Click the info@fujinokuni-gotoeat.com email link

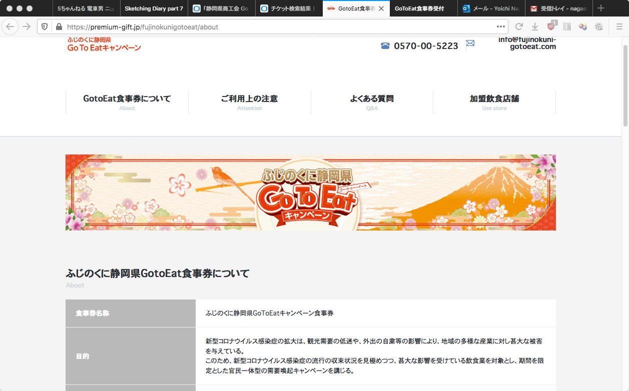pos(527,43)
